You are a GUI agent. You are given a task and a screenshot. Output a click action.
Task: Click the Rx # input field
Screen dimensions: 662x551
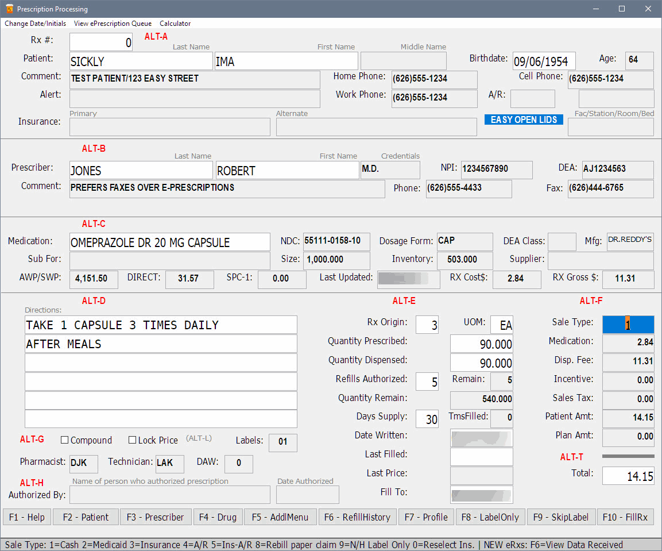point(101,43)
